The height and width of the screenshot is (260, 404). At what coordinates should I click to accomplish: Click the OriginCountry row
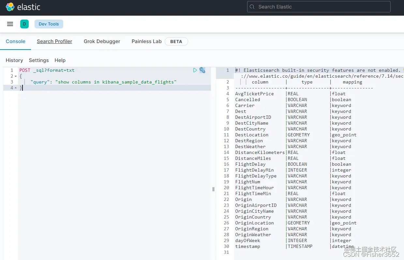click(x=293, y=217)
